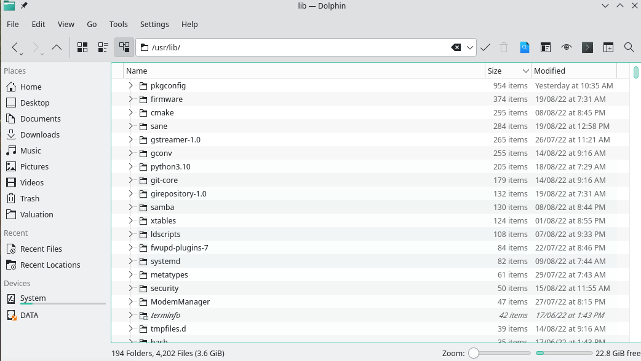The height and width of the screenshot is (361, 641).
Task: Open the location bar dropdown chevron
Action: point(469,47)
